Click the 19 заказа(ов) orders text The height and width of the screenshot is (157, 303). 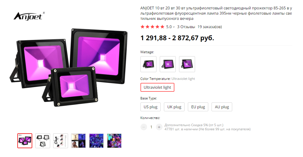tap(210, 27)
